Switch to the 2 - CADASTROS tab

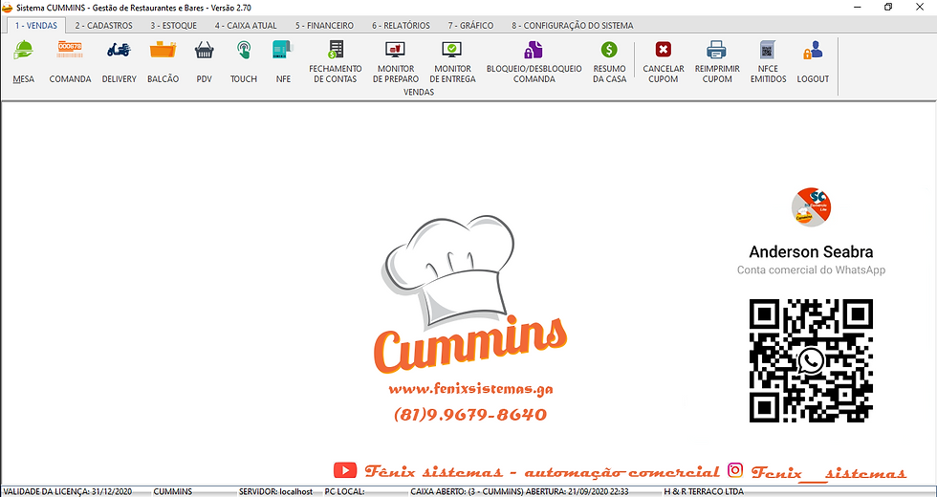(104, 25)
